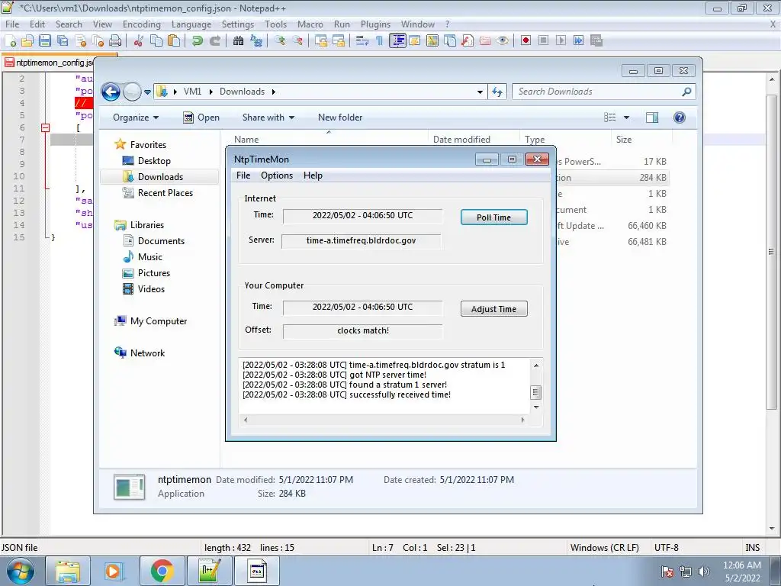This screenshot has height=586, width=781.
Task: Click the arrow after Downloads in breadcrumb
Action: point(274,92)
